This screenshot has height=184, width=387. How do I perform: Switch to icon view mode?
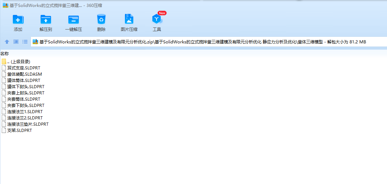[x=16, y=42]
